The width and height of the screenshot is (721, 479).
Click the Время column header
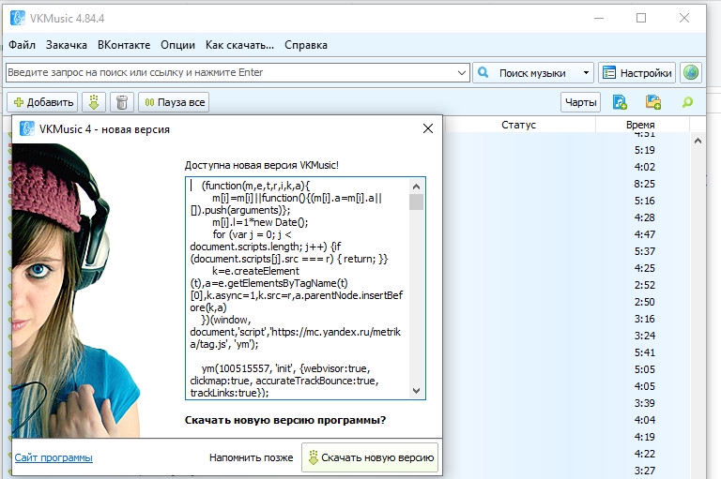click(640, 125)
